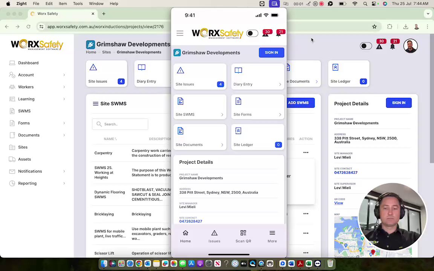Open Site Forms card in mobile view
The width and height of the screenshot is (434, 271).
click(258, 107)
